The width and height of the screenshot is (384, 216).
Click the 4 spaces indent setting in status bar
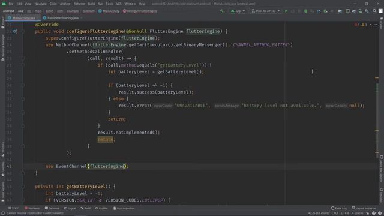(x=358, y=214)
